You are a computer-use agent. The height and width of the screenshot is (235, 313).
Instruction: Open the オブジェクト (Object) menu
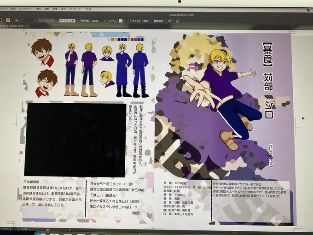click(26, 9)
